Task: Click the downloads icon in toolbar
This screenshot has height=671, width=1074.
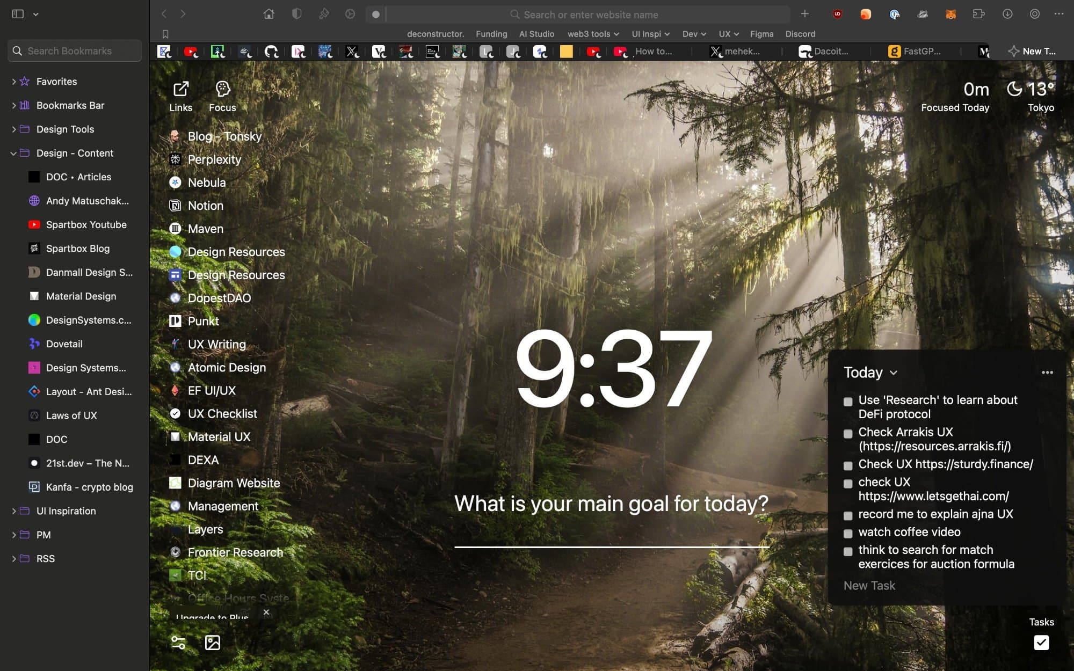Action: coord(1007,14)
